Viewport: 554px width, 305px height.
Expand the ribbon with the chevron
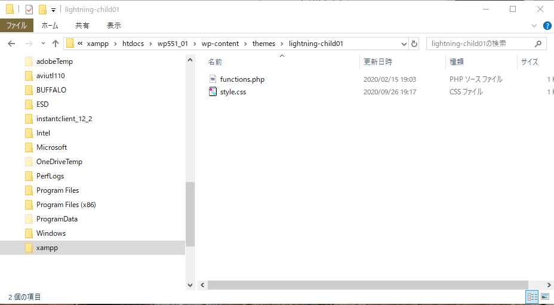pyautogui.click(x=534, y=26)
